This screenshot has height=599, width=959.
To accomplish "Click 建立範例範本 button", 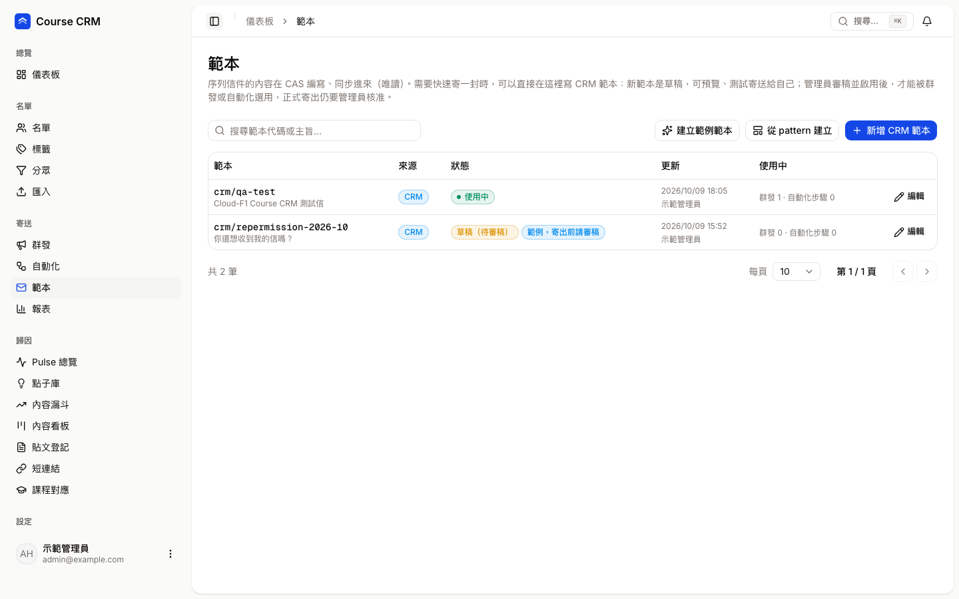I will click(697, 130).
